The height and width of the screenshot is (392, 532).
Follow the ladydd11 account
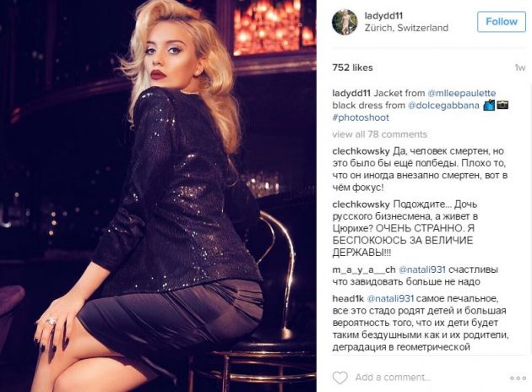coord(502,22)
